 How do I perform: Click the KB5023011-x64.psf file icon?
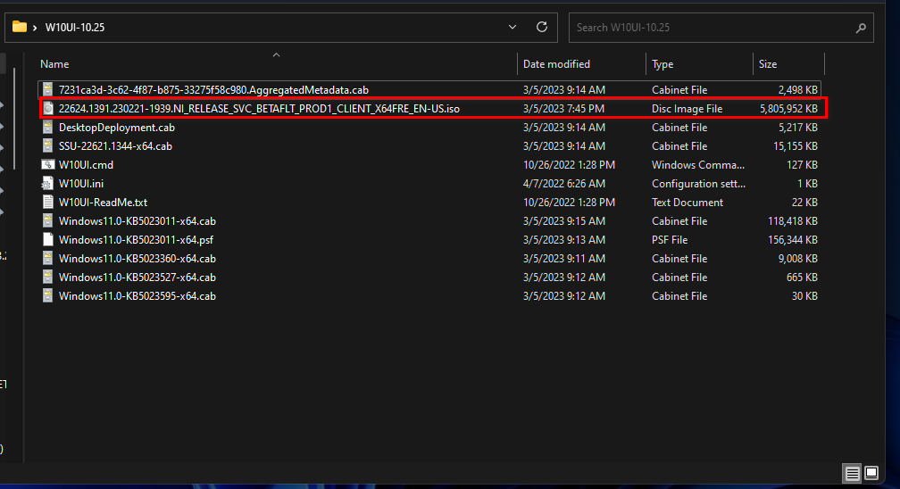coord(47,240)
